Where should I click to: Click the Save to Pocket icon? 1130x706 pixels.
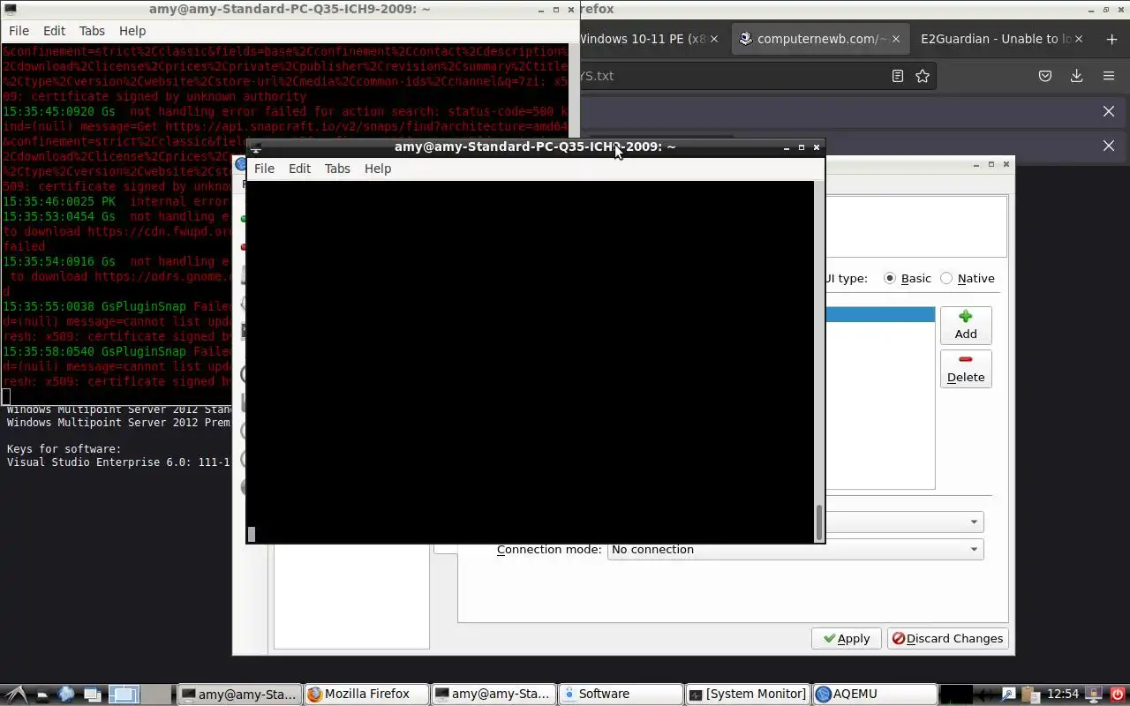click(1045, 76)
